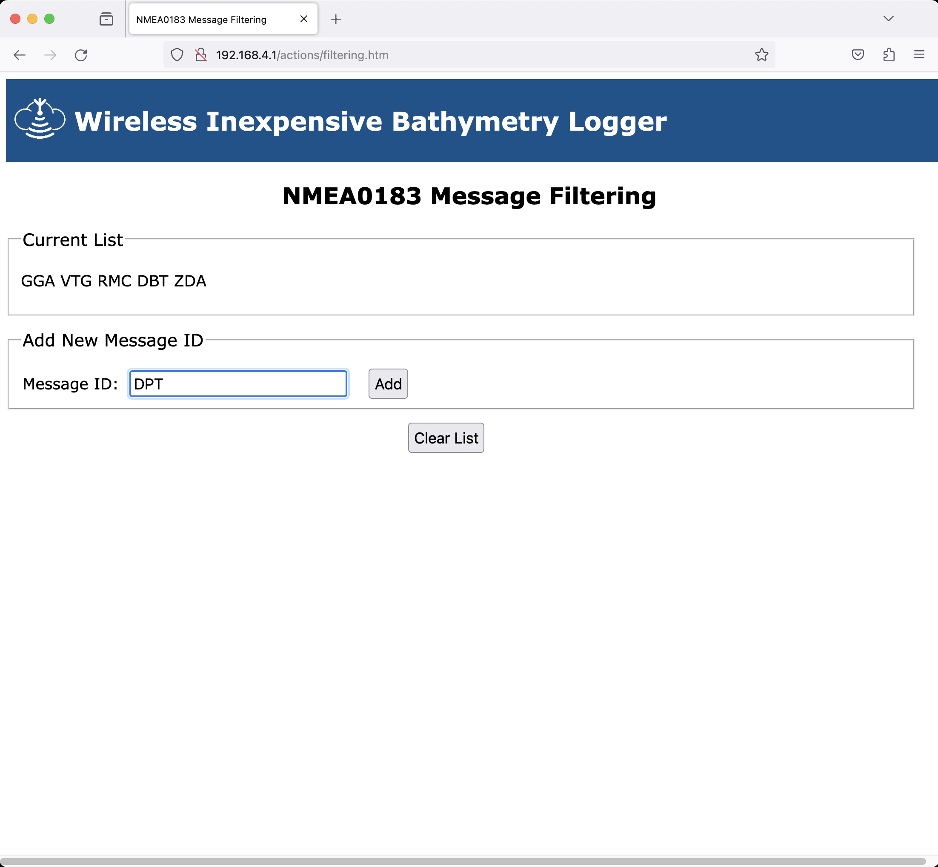Screen dimensions: 938x867
Task: Click the 'NMEA0183 Message Filtering' page heading
Action: coord(469,196)
